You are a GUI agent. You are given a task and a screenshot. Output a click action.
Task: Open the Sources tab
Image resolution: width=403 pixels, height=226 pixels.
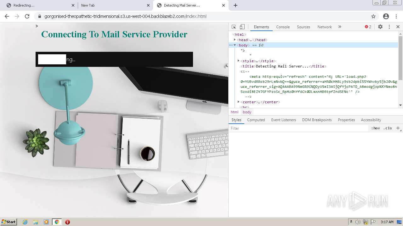coord(304,27)
